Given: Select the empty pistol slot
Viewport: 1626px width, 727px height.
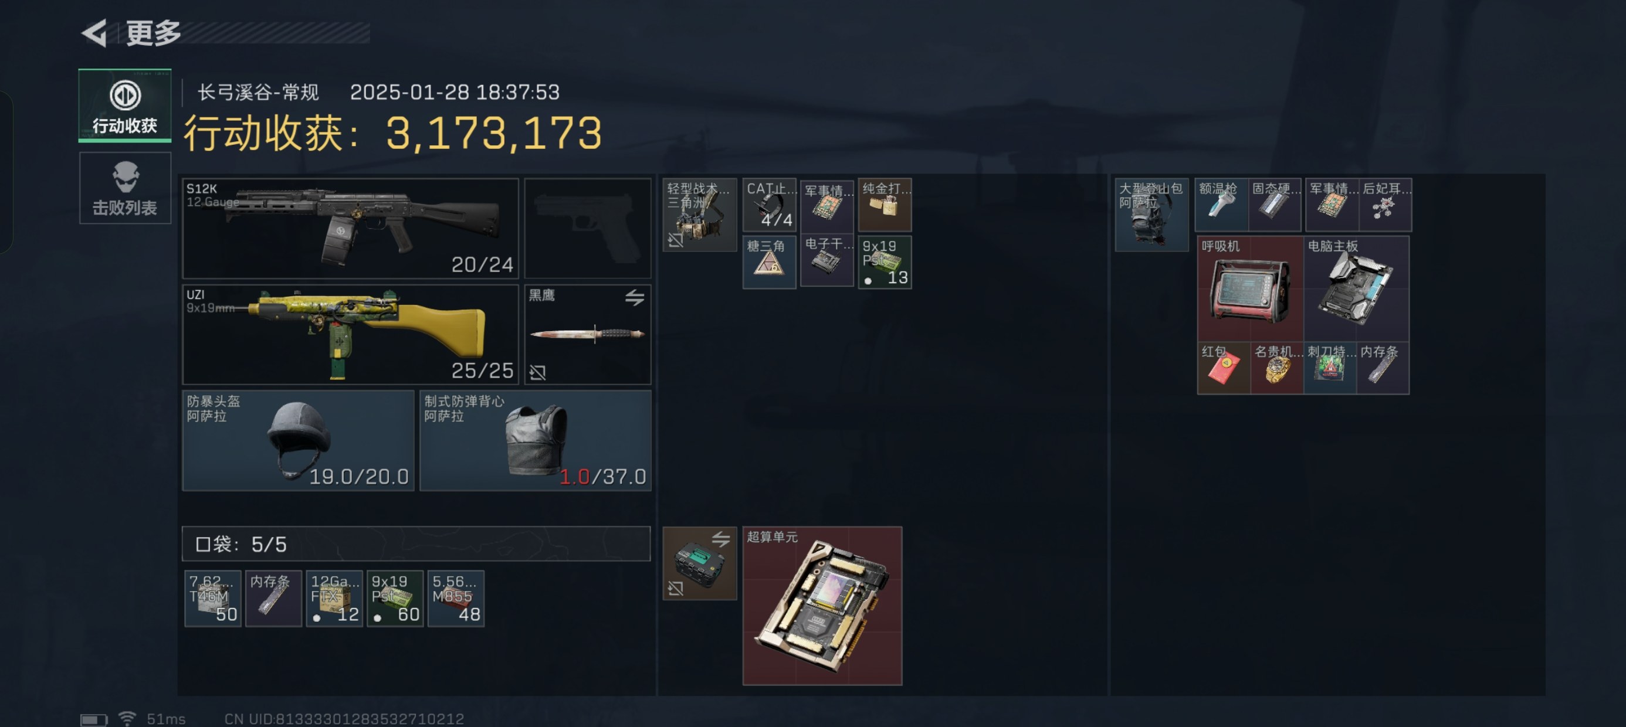Looking at the screenshot, I should (588, 229).
